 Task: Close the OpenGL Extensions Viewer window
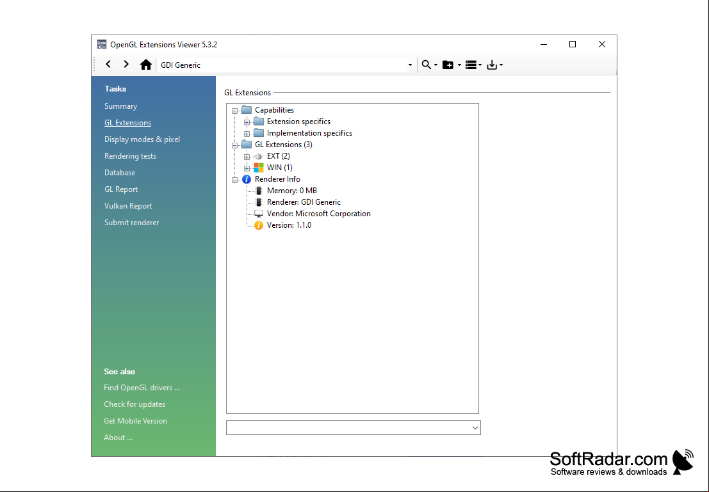602,44
